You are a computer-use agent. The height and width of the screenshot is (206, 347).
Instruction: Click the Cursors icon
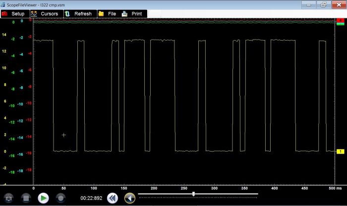pos(34,14)
